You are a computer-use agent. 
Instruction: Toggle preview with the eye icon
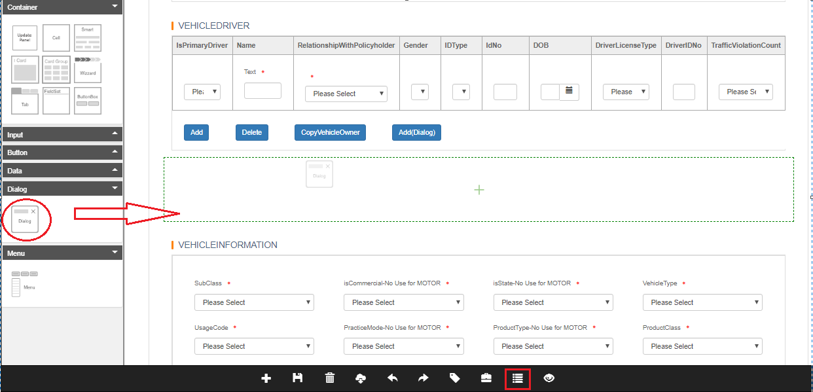[549, 378]
